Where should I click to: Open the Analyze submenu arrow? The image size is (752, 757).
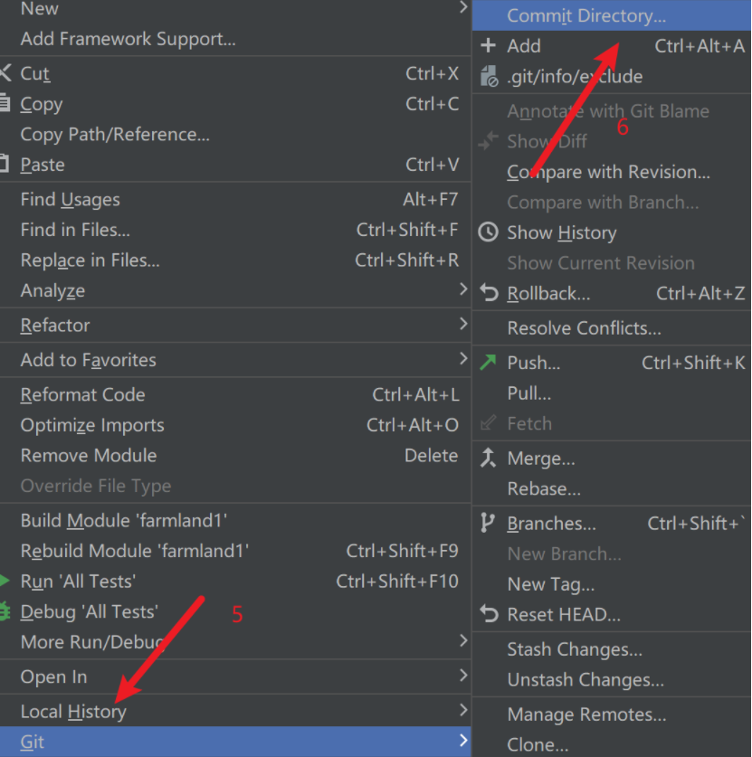point(463,289)
